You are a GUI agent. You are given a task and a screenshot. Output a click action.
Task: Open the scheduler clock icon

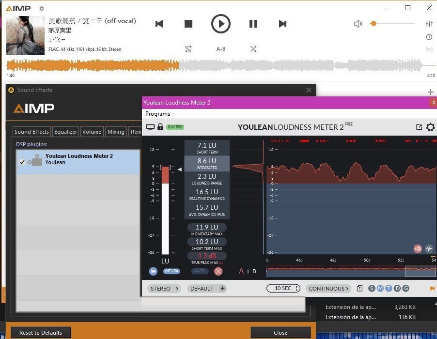coord(429,37)
